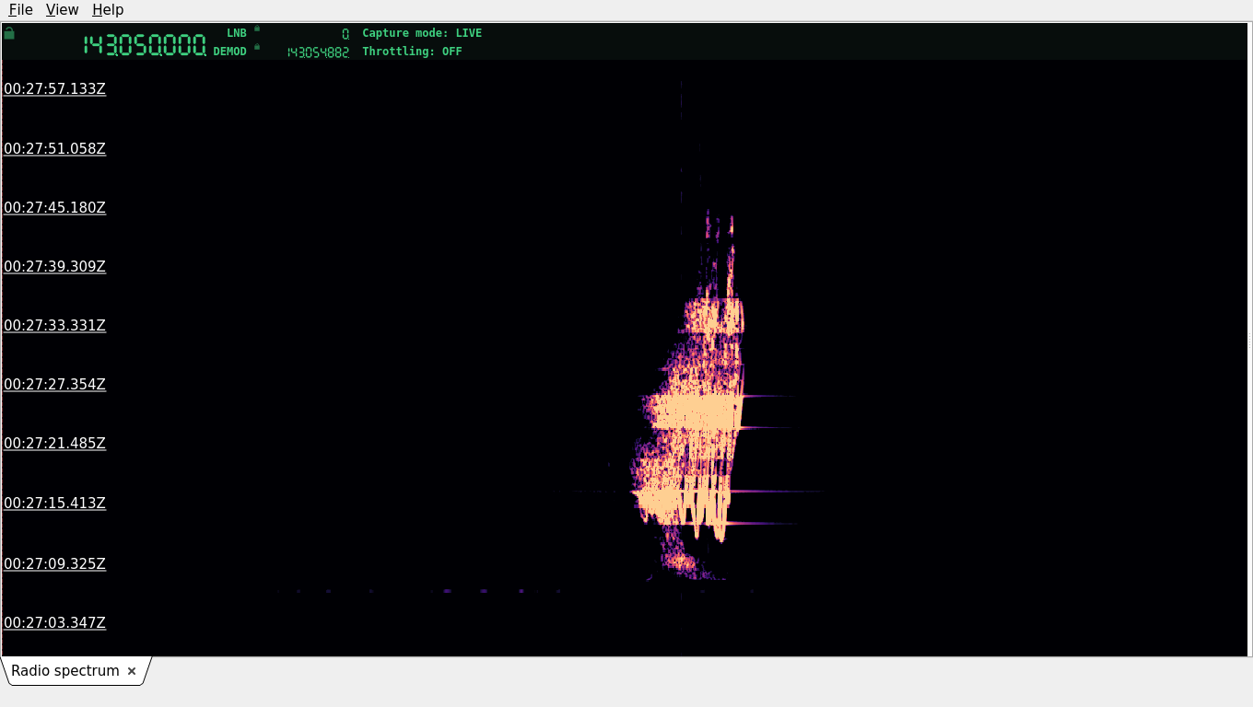Click the LNB frequency value 0
This screenshot has width=1253, height=707.
tap(345, 34)
